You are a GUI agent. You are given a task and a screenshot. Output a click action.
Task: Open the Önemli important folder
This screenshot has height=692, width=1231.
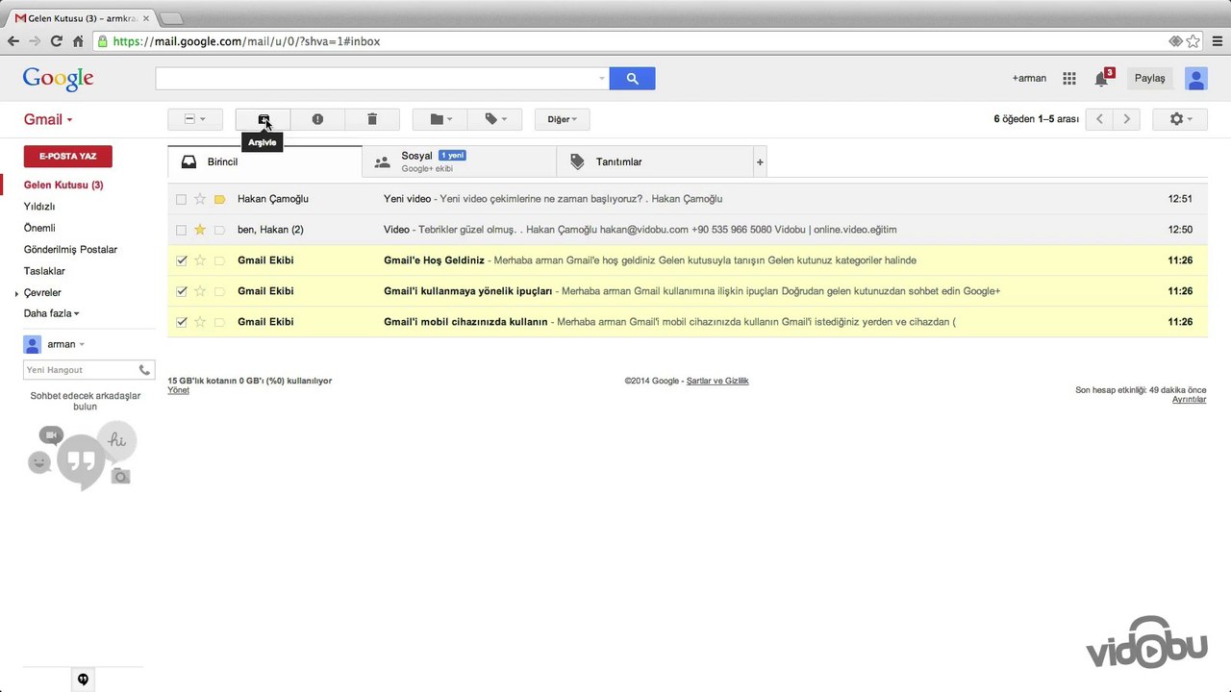pyautogui.click(x=39, y=228)
